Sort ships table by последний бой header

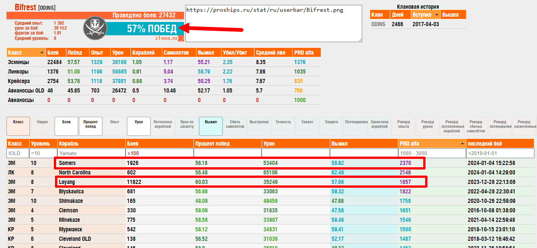coord(500,144)
